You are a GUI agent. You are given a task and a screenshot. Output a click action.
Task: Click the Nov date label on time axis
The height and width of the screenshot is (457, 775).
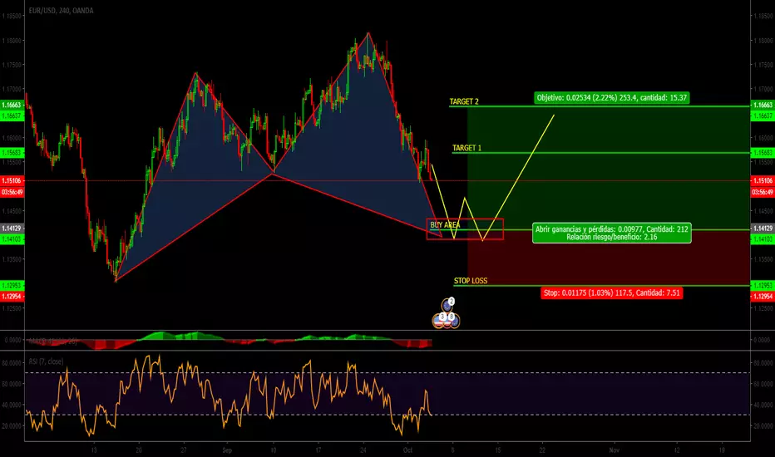614,450
